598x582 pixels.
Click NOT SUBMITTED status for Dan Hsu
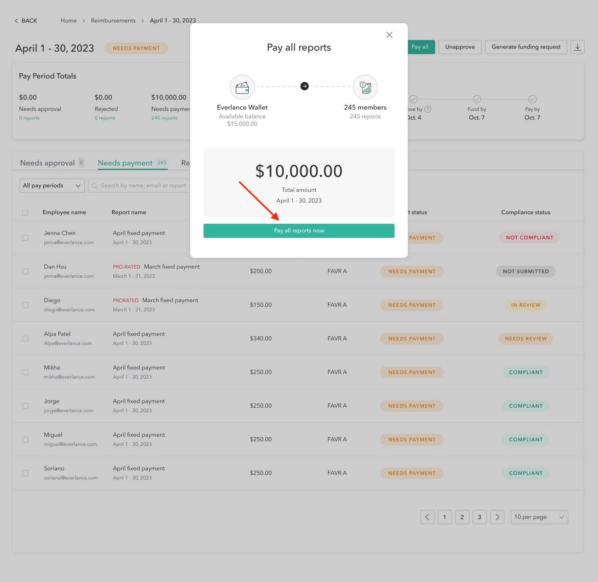526,271
